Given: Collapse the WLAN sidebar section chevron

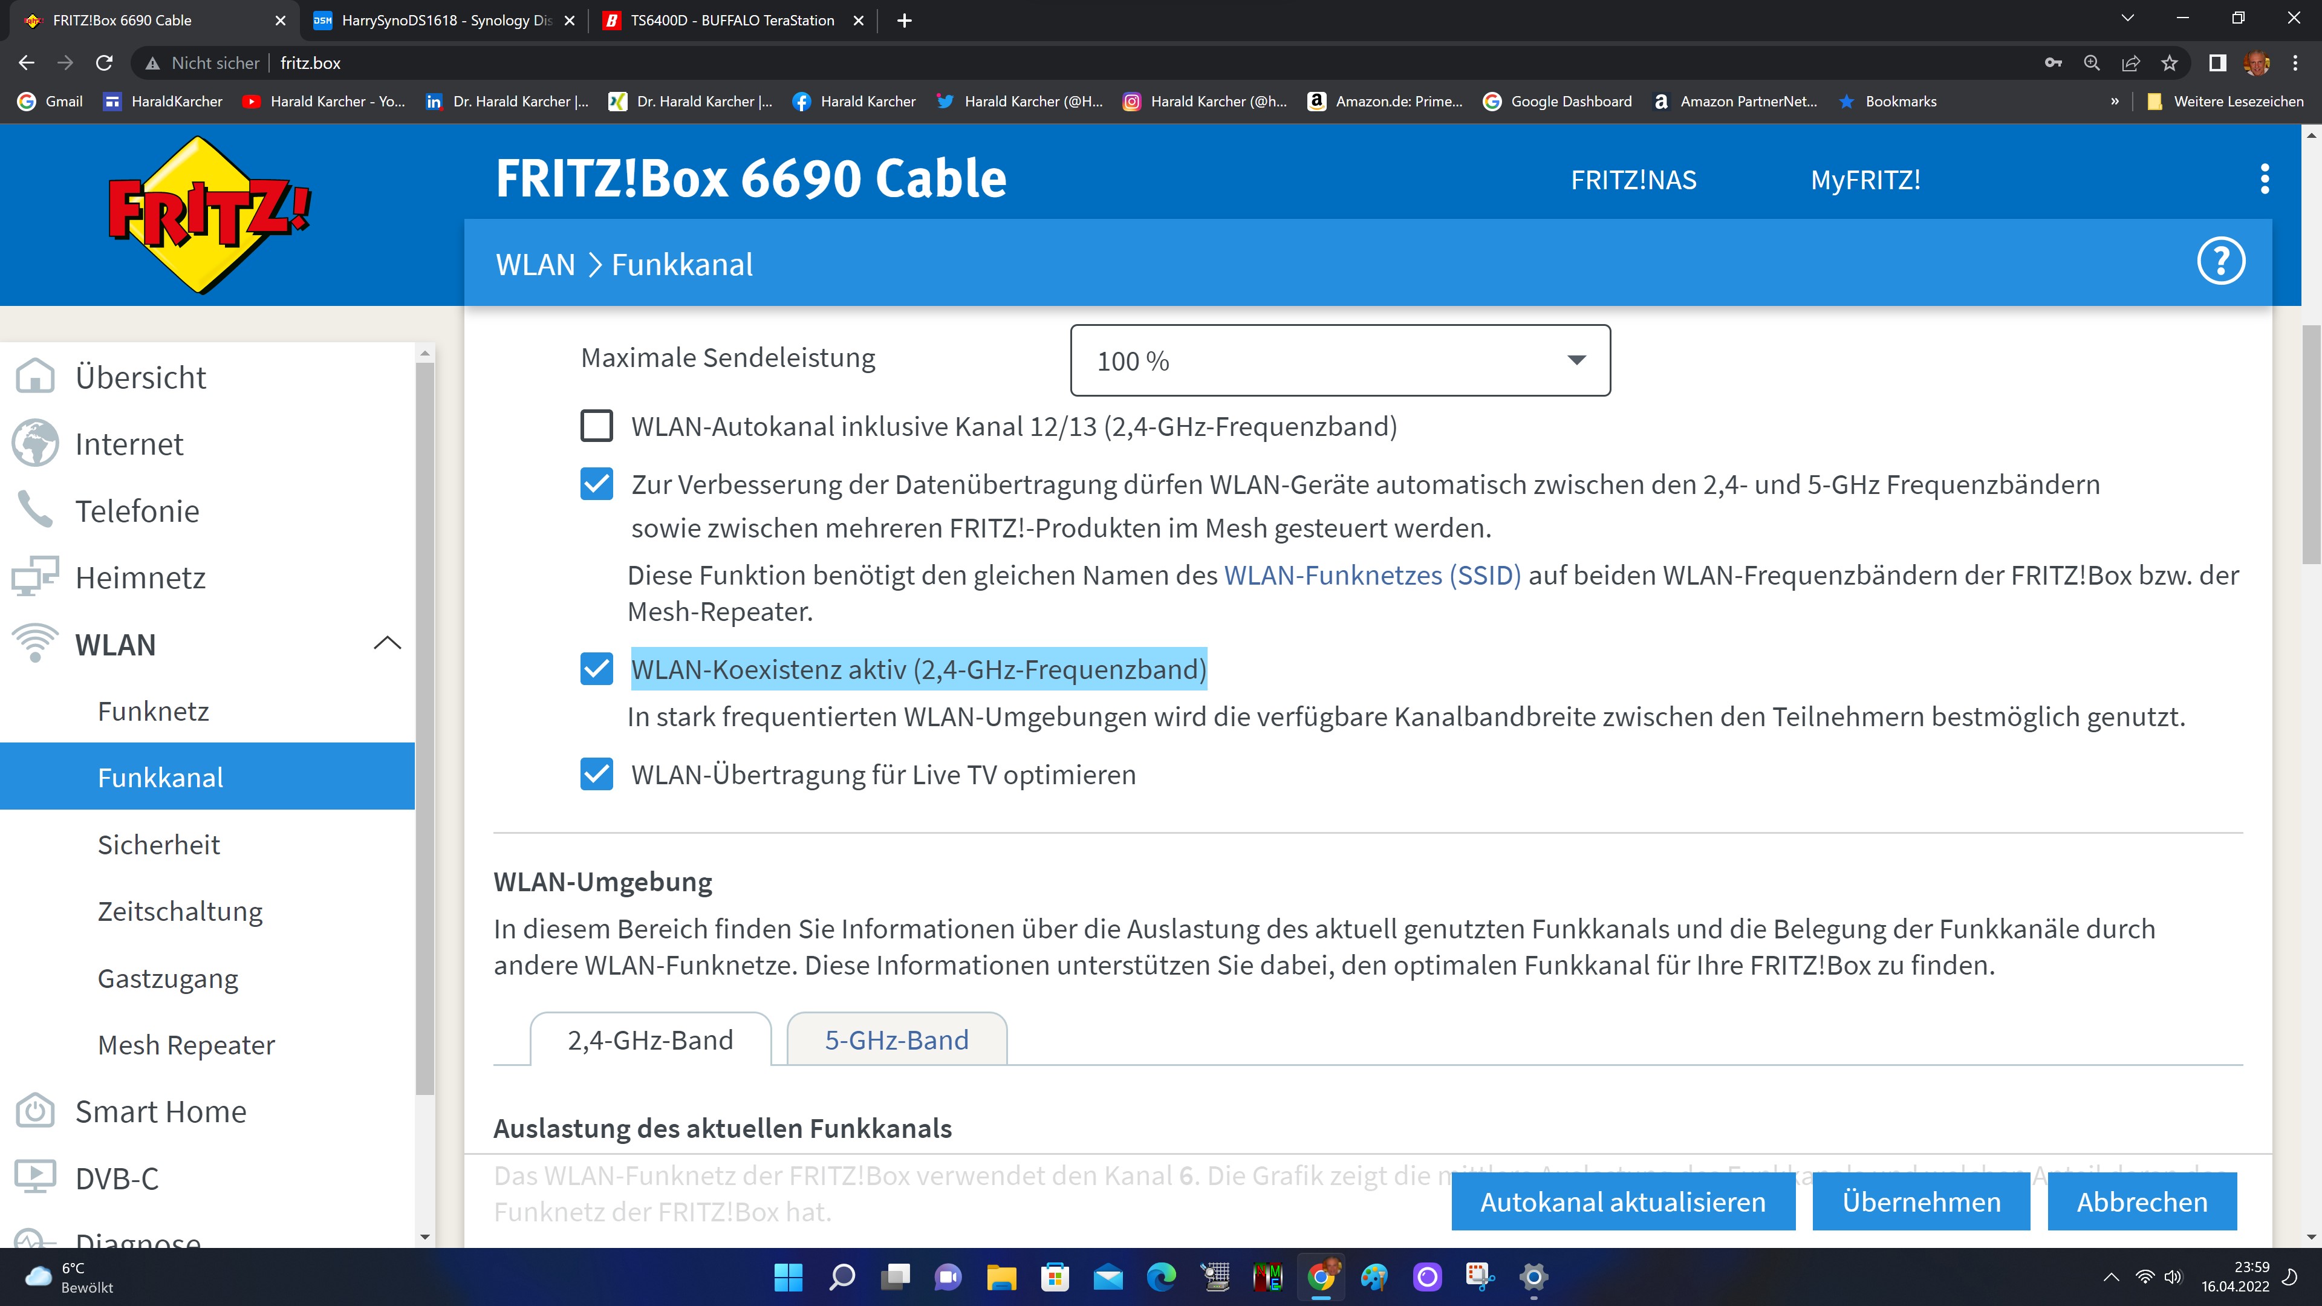Looking at the screenshot, I should tap(387, 643).
